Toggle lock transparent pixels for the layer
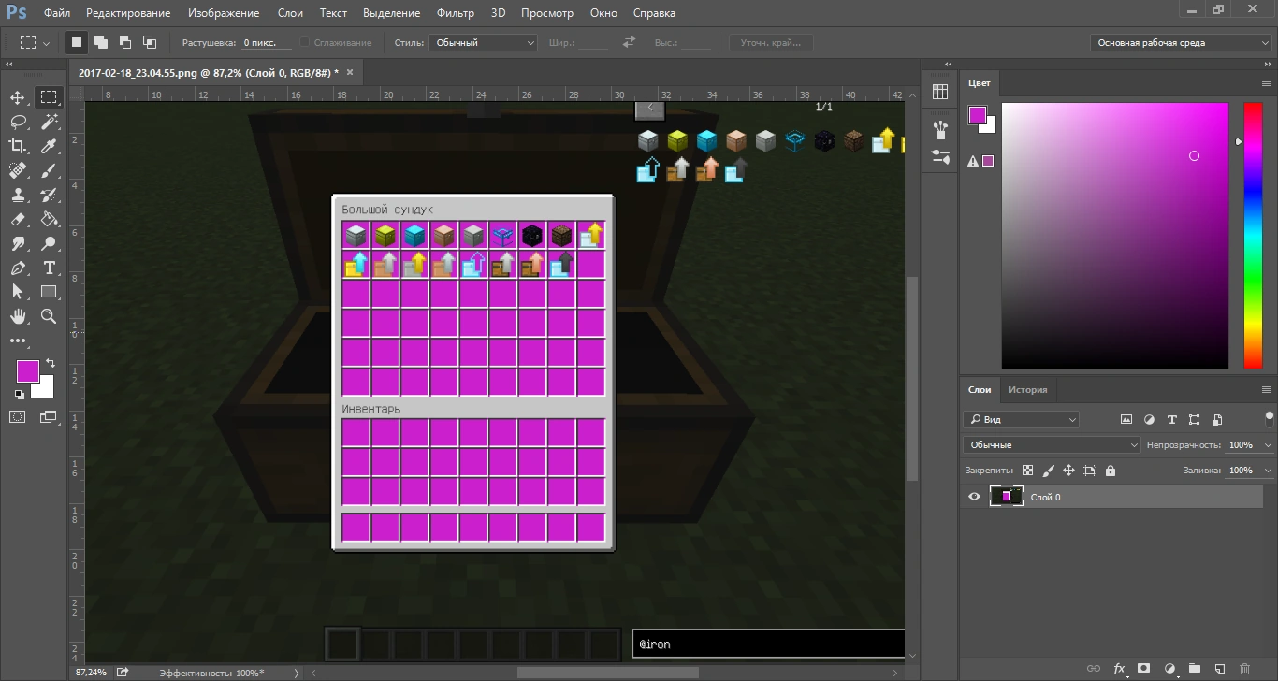Viewport: 1278px width, 681px height. (x=1028, y=471)
